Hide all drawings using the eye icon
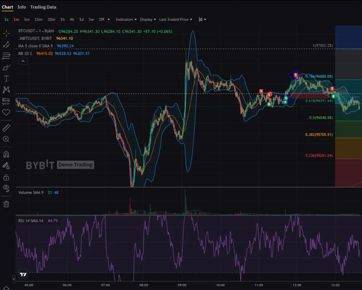 (x=6, y=188)
